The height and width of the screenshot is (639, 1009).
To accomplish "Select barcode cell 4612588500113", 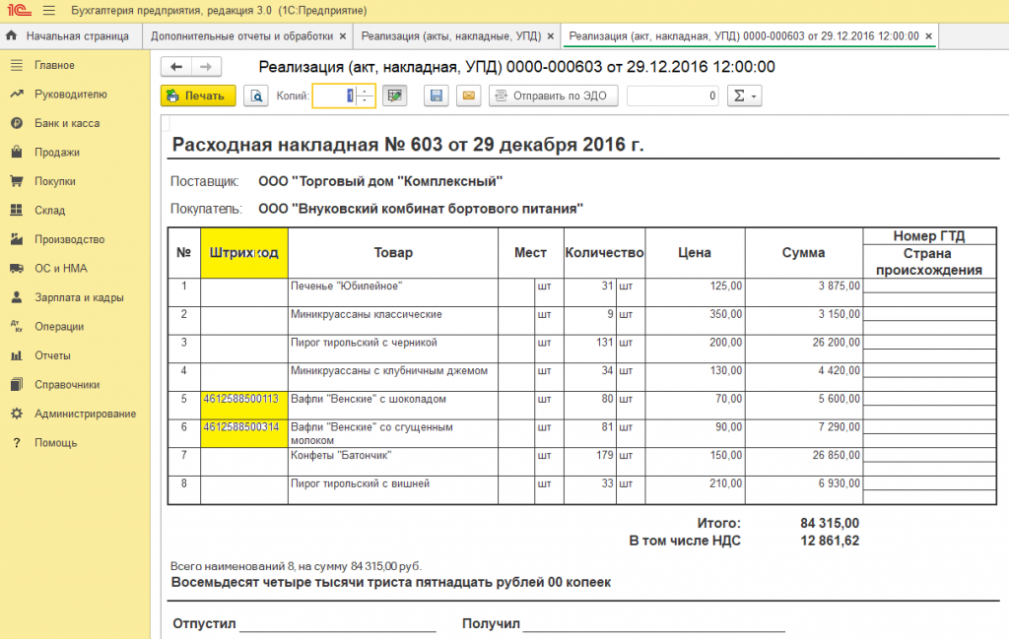I will point(244,405).
